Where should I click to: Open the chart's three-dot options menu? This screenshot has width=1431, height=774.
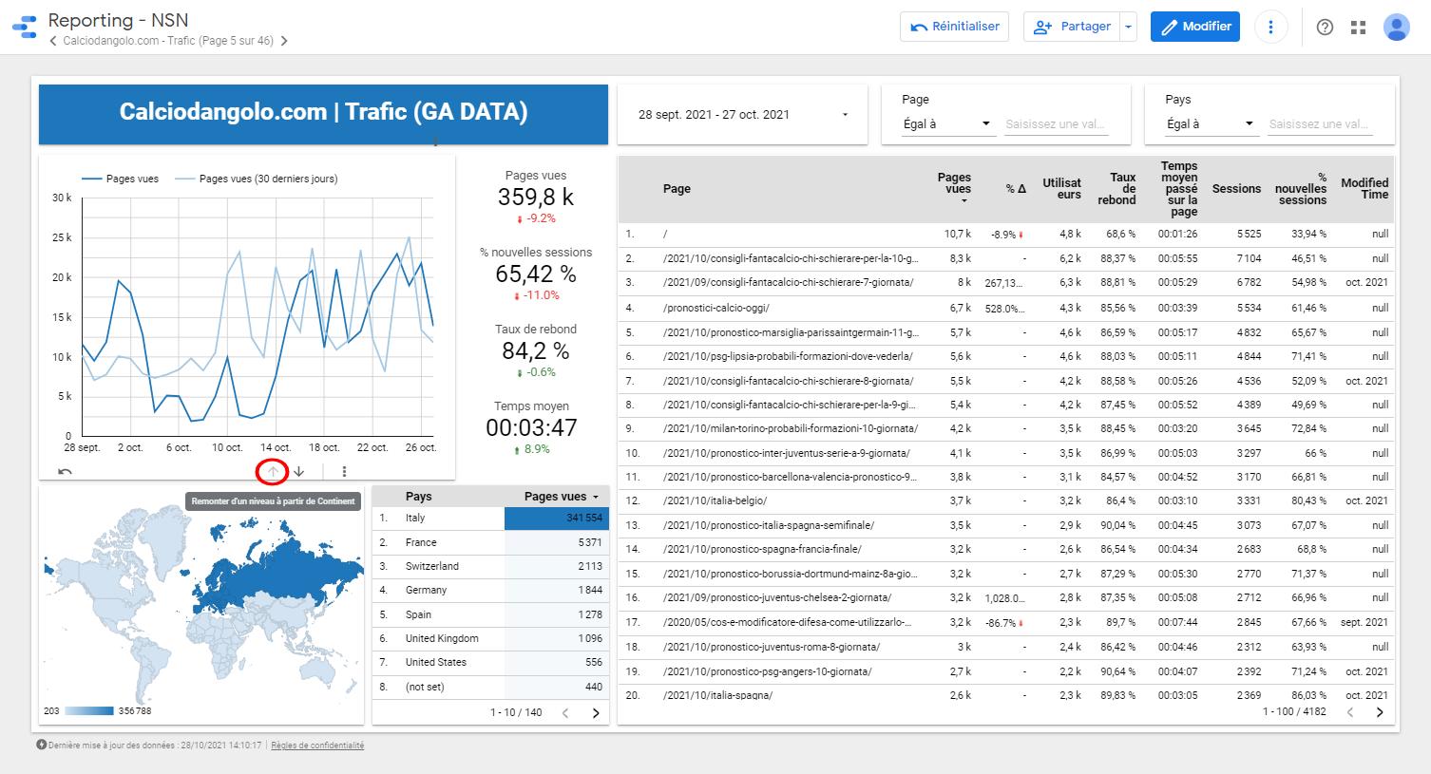click(344, 471)
